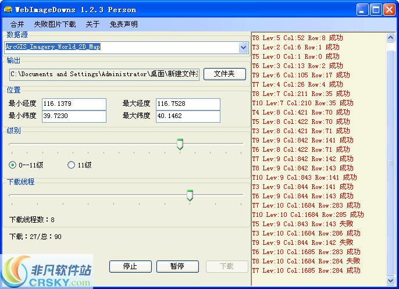Open the 免责声明 menu
This screenshot has width=399, height=289.
coord(124,24)
